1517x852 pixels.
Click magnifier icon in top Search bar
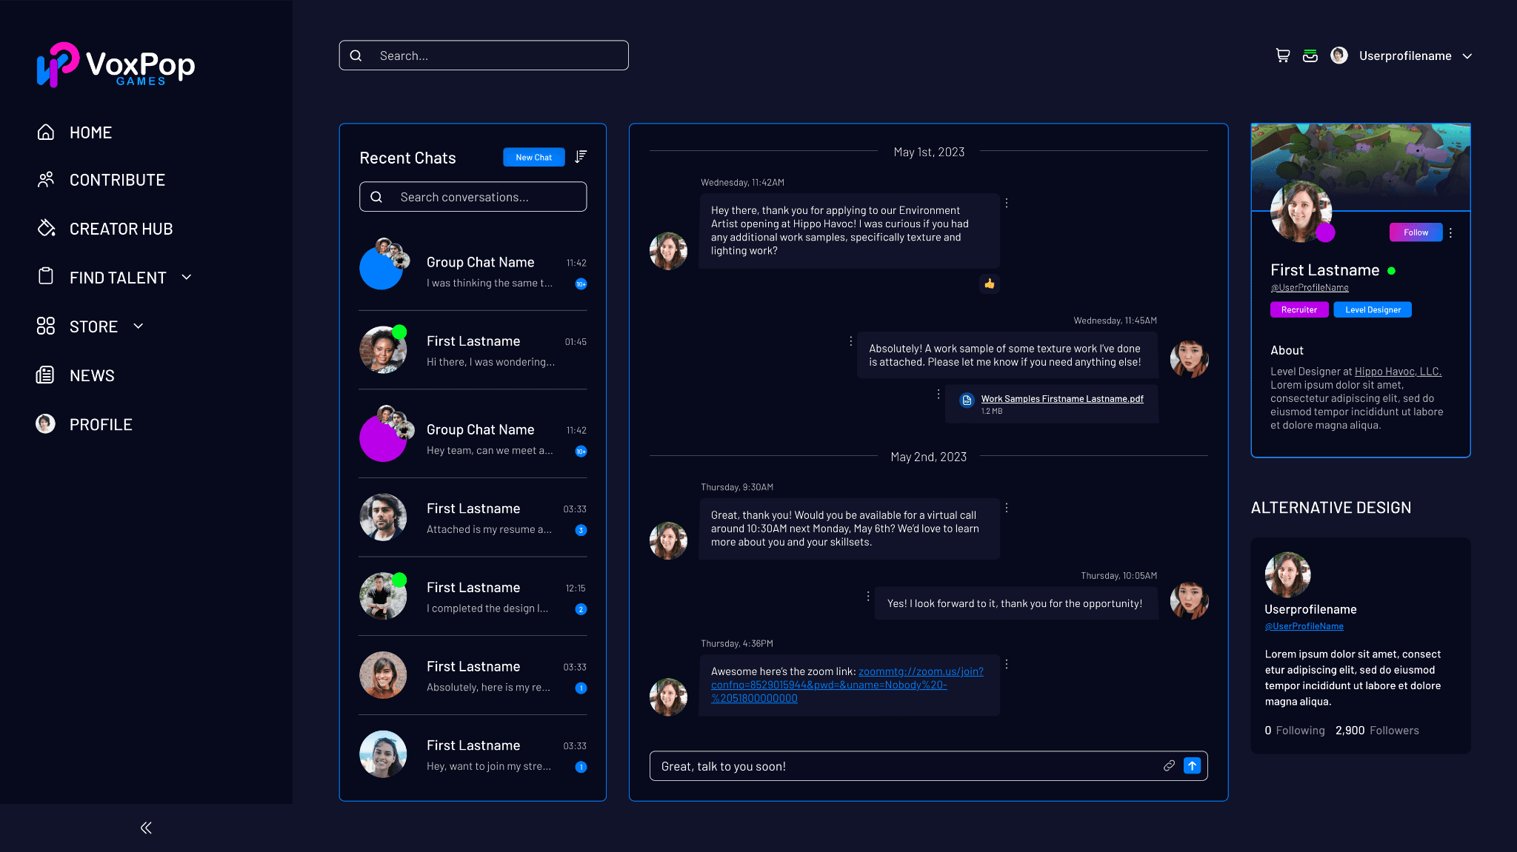[x=356, y=56]
